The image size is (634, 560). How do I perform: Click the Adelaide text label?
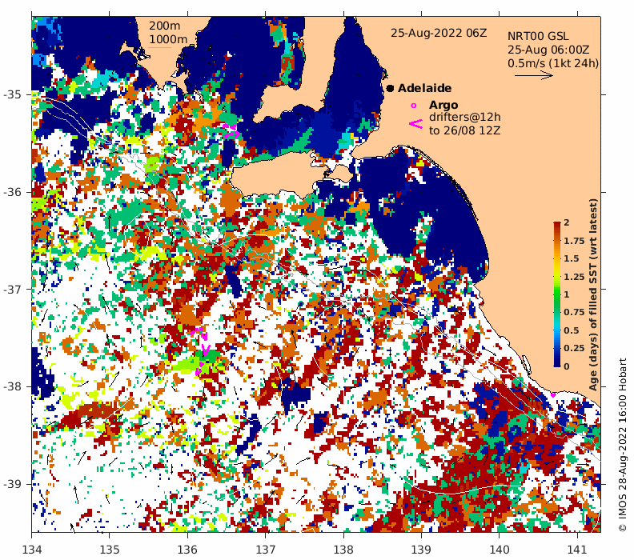(x=424, y=88)
